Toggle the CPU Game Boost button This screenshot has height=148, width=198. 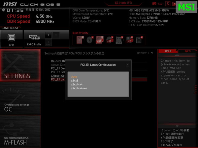[x=11, y=39]
